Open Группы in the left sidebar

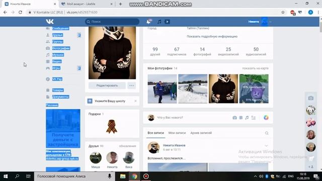point(57,42)
